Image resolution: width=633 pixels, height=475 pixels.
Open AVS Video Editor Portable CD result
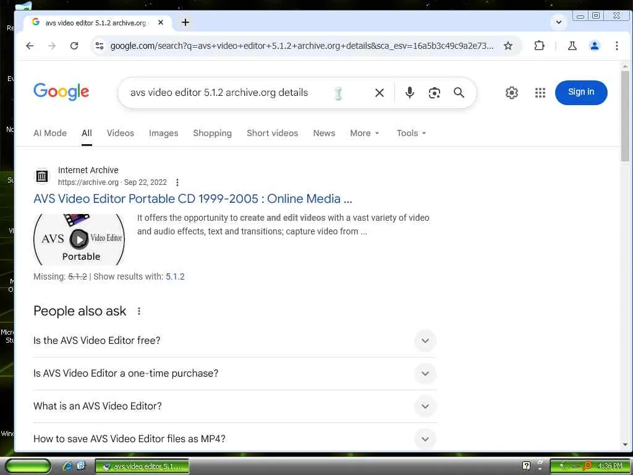(x=193, y=199)
